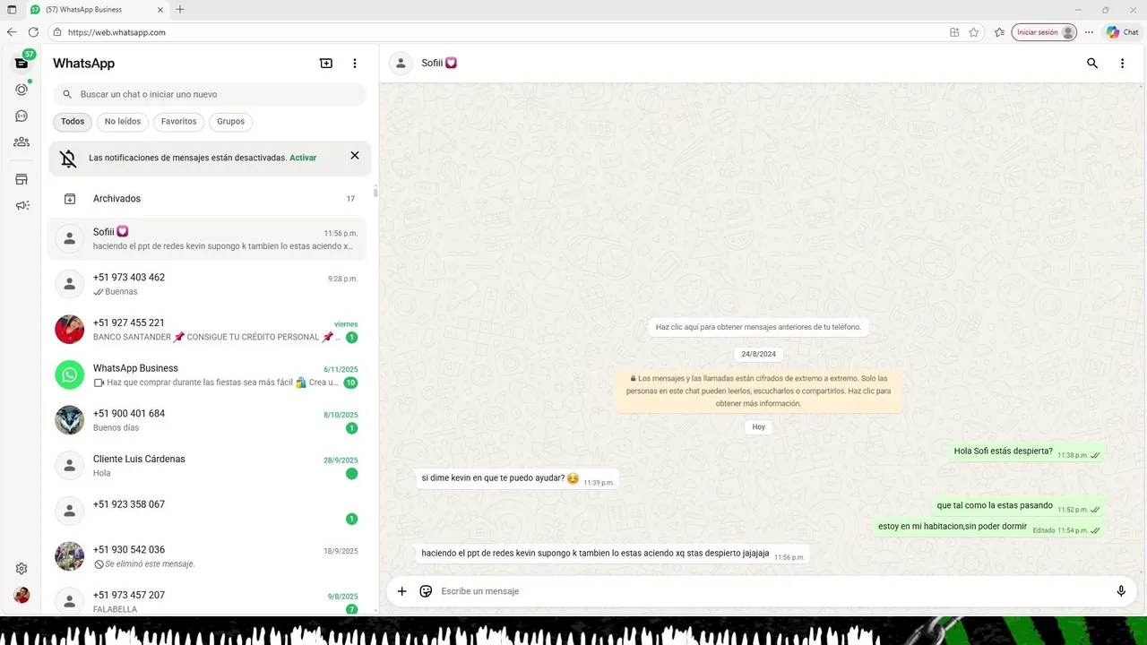Viewport: 1147px width, 645px height.
Task: Click the chat list scrollbar
Action: point(375,192)
